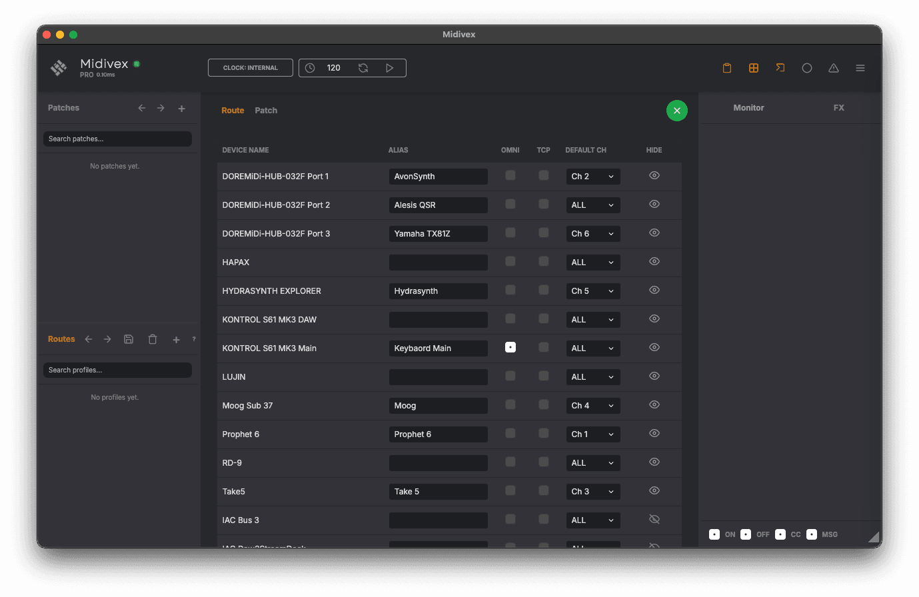Screen dimensions: 919x597
Task: Delete route profile using trash icon
Action: point(153,339)
